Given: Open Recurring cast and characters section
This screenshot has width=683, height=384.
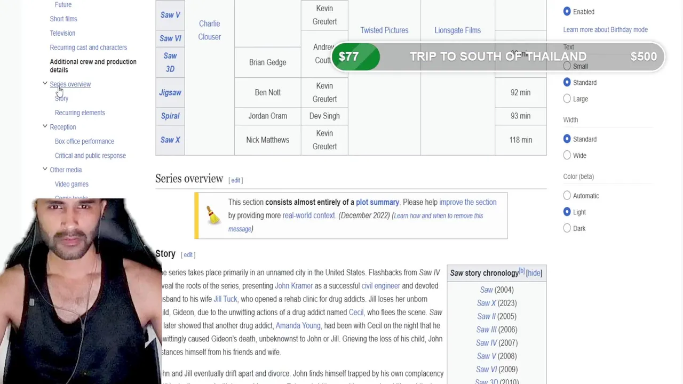Looking at the screenshot, I should pos(88,47).
